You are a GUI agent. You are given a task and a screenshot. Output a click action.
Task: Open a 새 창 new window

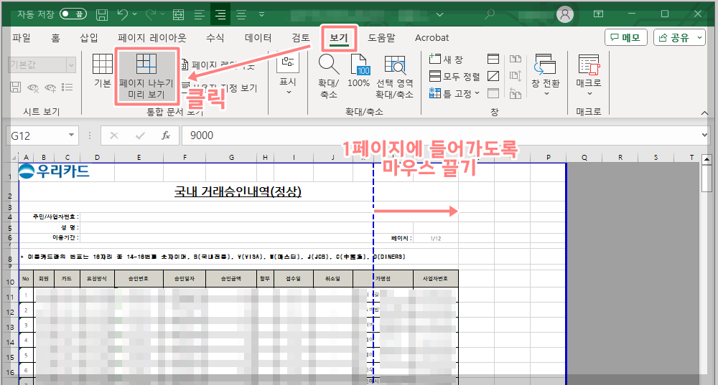pyautogui.click(x=446, y=59)
